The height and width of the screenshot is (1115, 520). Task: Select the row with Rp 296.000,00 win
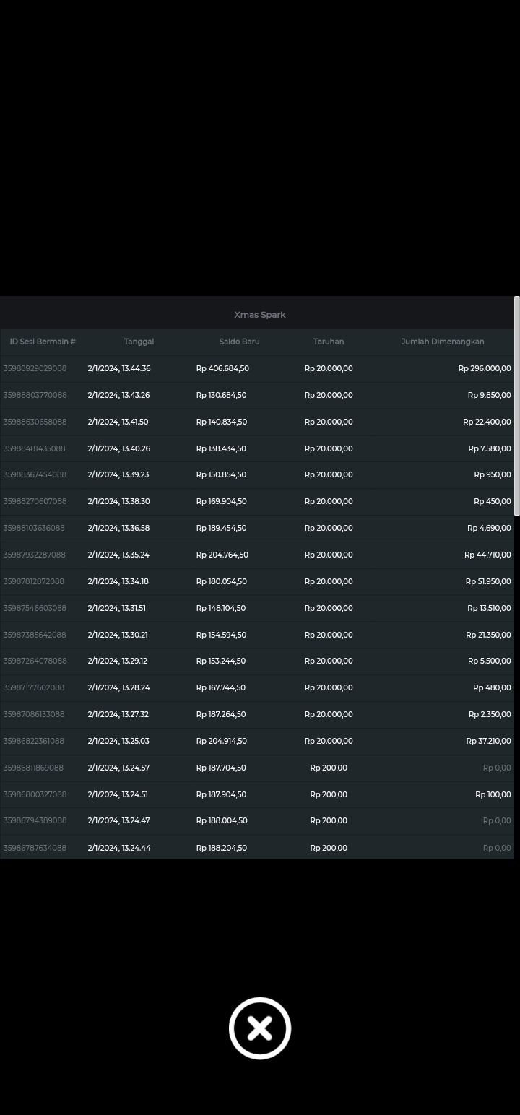click(x=484, y=368)
